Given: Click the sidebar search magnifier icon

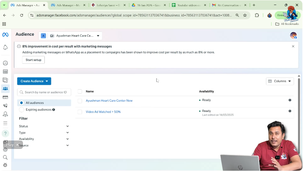Looking at the screenshot, I should pyautogui.click(x=5, y=157).
